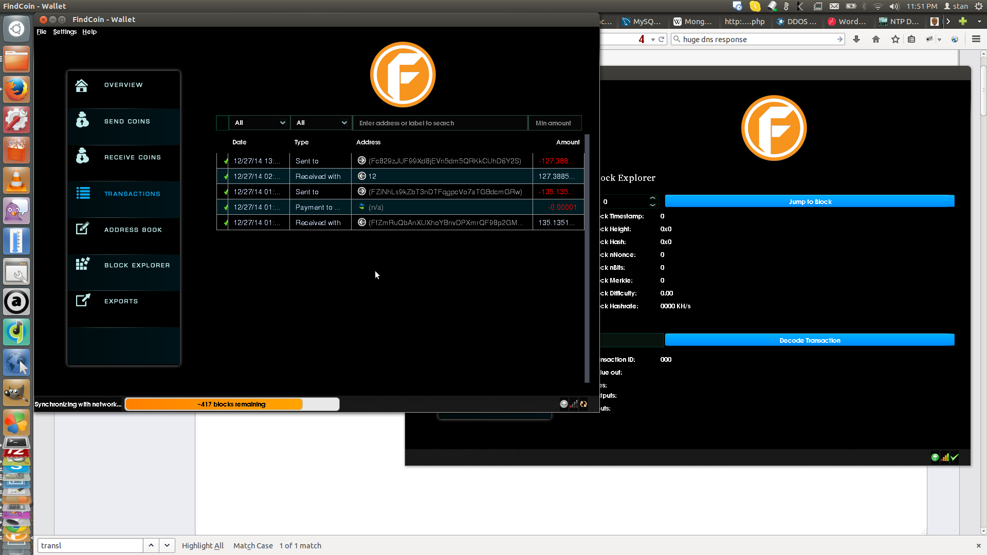
Task: Switch to the NTP D... browser tab
Action: 899,21
